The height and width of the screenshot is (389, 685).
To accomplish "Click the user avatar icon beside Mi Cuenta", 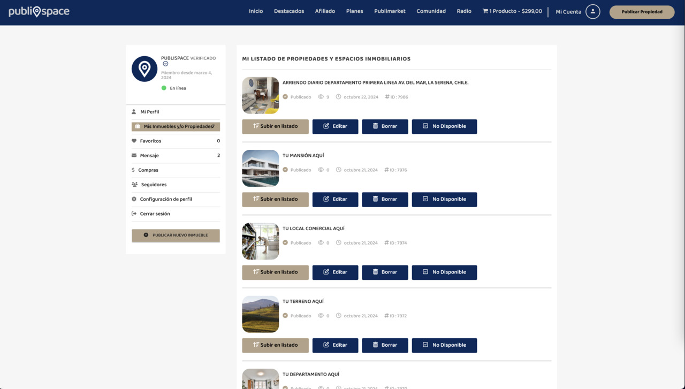I will tap(592, 11).
